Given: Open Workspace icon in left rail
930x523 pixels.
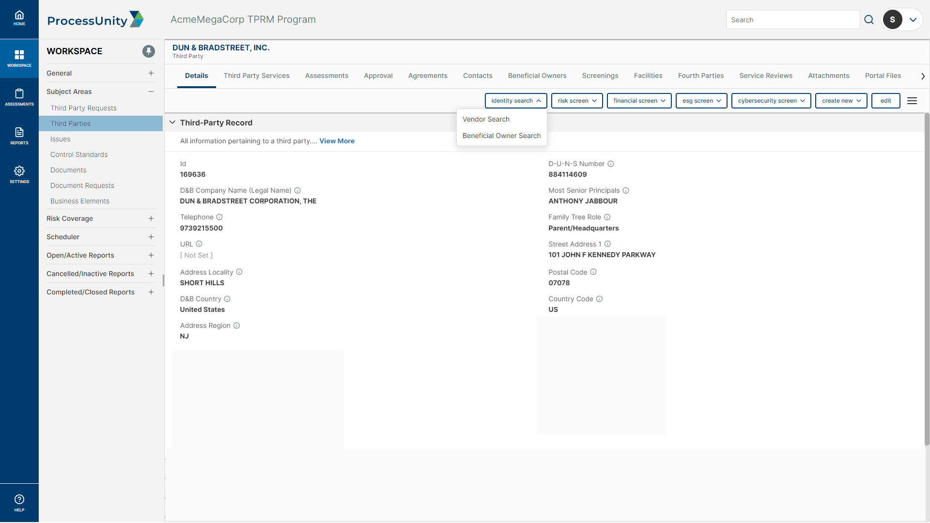Looking at the screenshot, I should 19,58.
